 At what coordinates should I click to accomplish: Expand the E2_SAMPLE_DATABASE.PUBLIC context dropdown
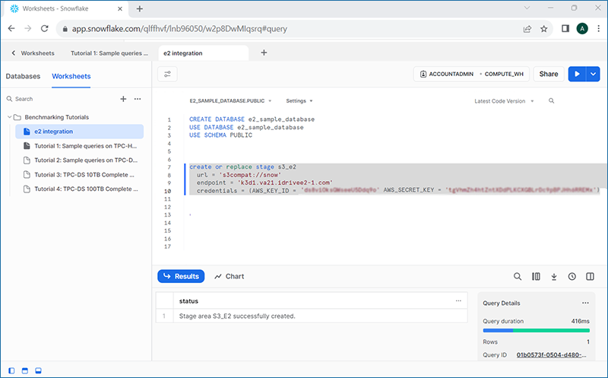click(x=230, y=101)
